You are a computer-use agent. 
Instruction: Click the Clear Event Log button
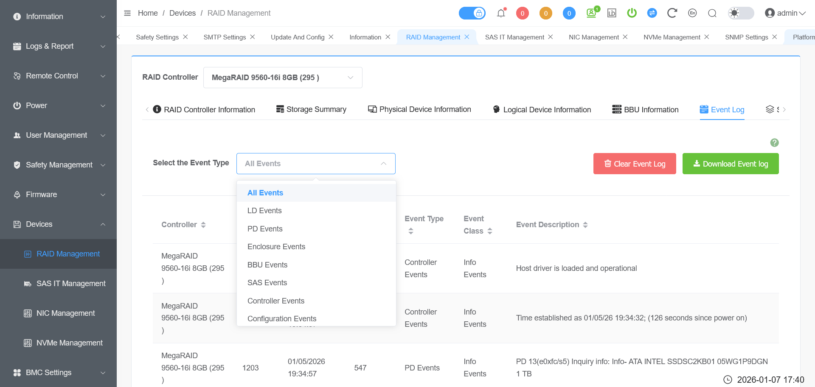pos(634,164)
